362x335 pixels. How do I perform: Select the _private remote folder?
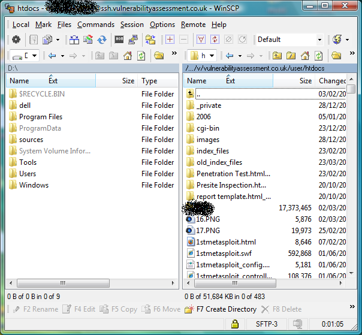click(x=209, y=105)
